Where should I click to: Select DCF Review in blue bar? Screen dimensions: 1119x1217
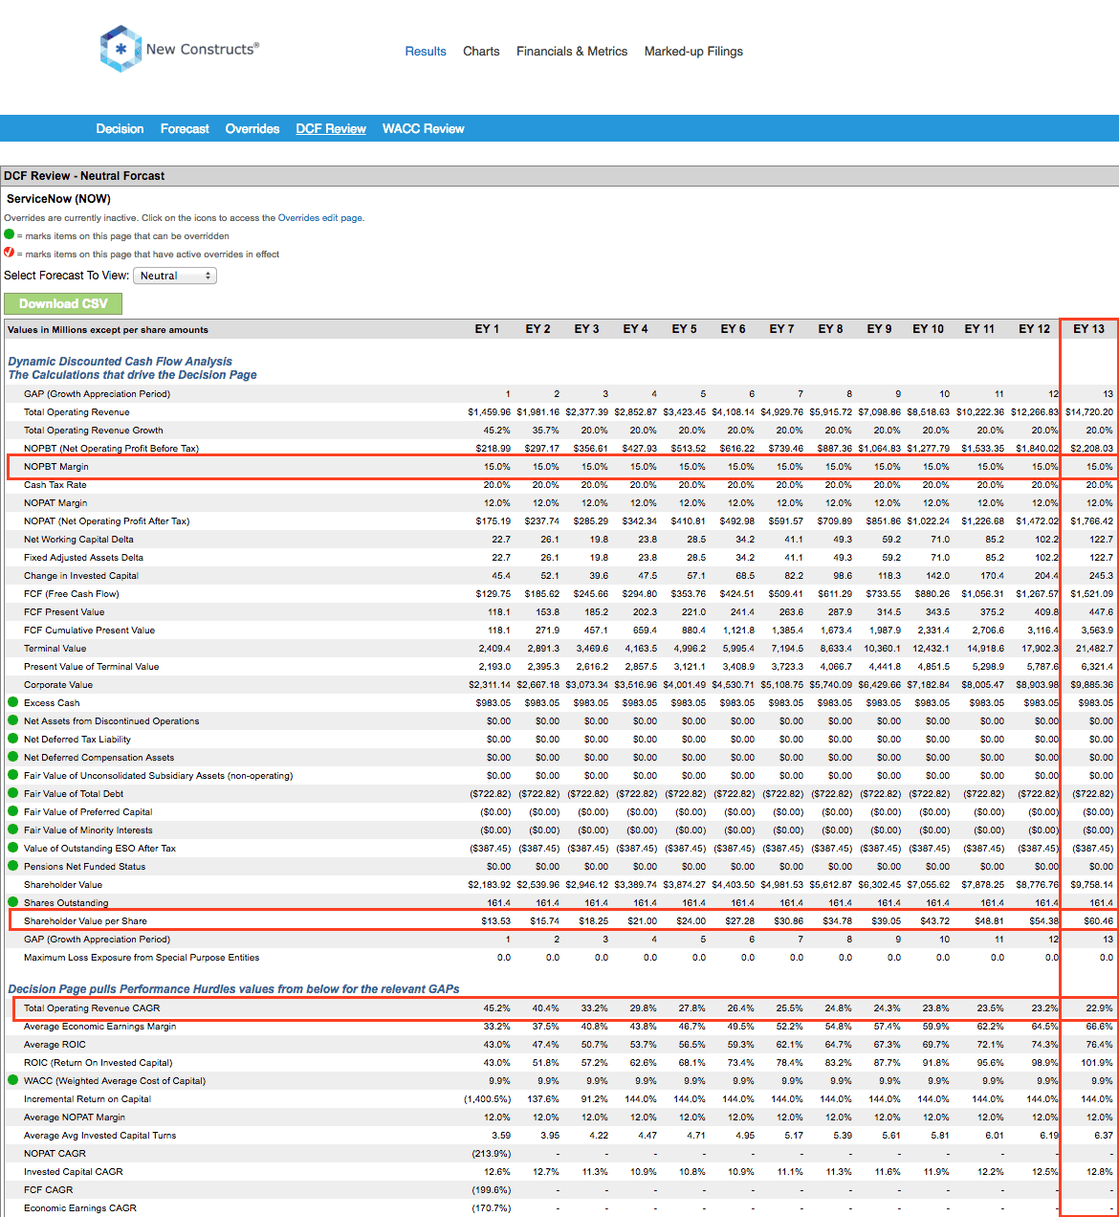331,128
